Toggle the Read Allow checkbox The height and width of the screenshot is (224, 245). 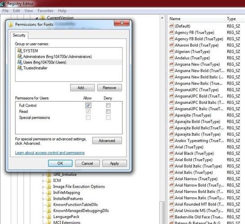click(x=88, y=111)
